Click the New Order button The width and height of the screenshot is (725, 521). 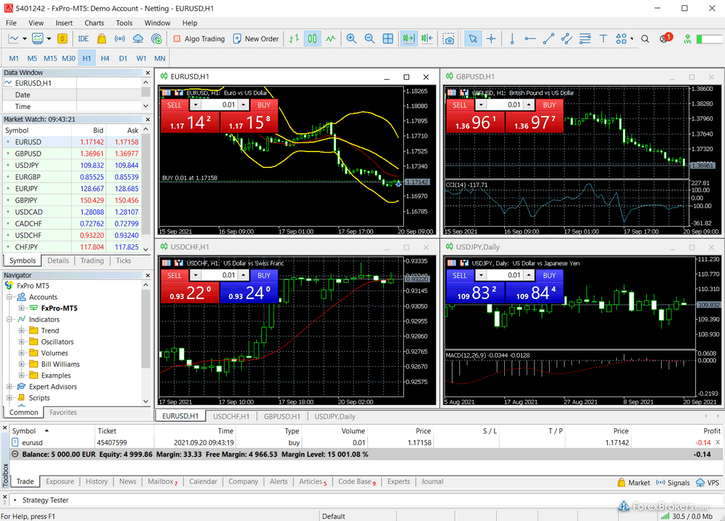pos(256,39)
